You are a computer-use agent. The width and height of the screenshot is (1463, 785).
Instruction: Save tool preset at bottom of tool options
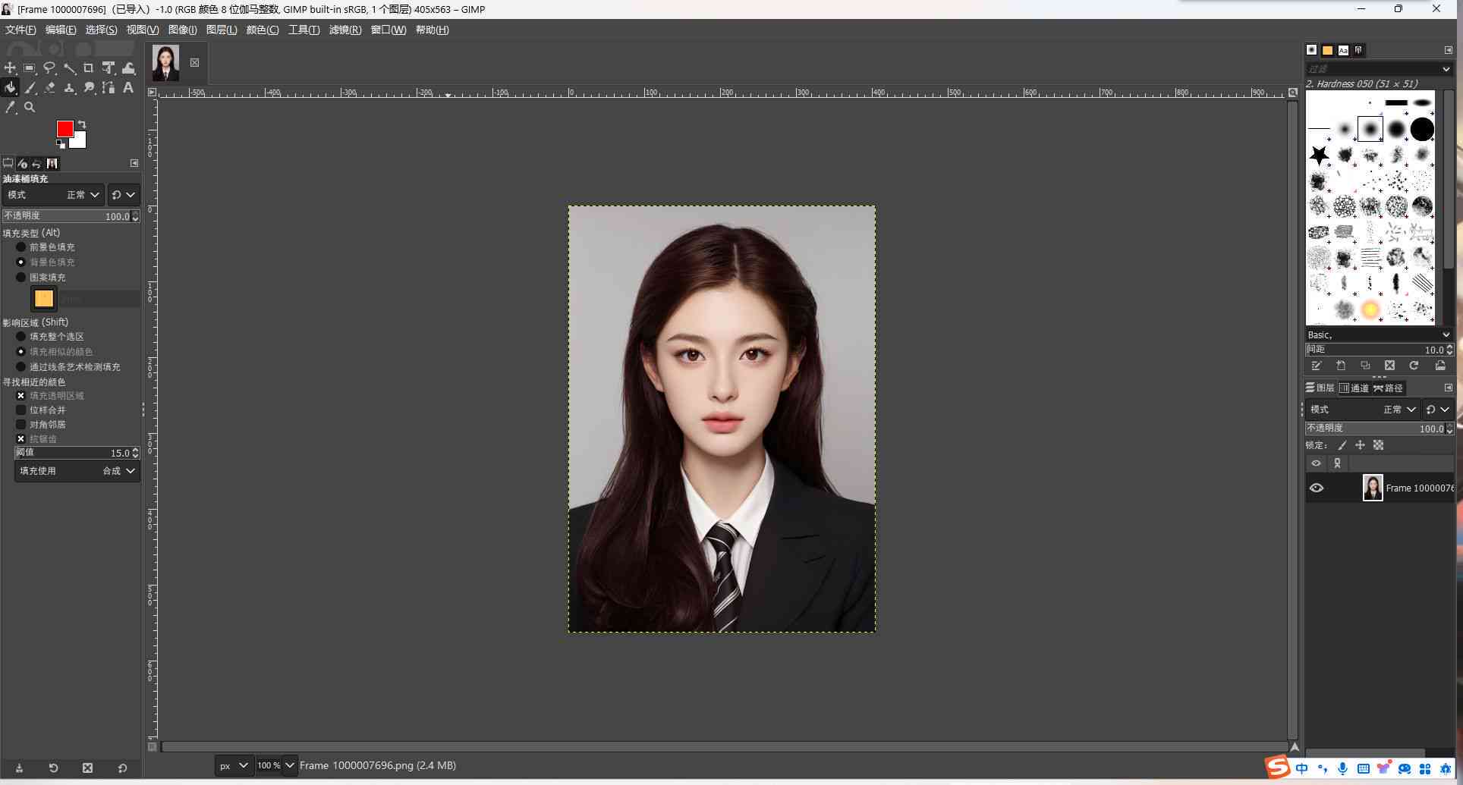tap(19, 768)
